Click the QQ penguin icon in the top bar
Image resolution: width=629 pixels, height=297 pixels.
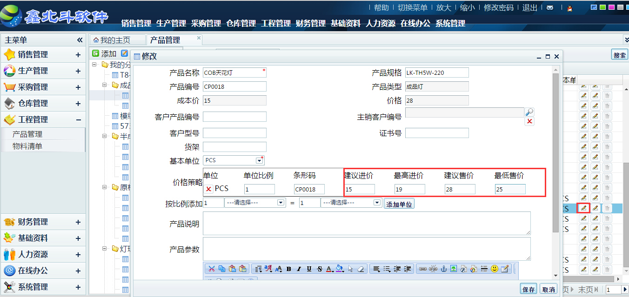[570, 8]
